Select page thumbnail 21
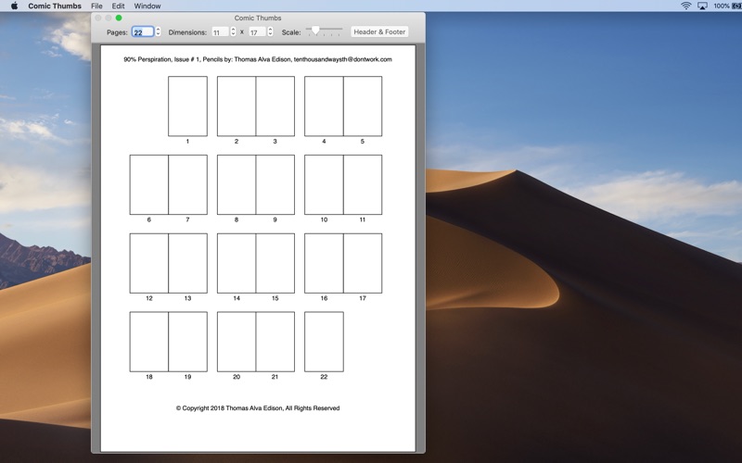The image size is (742, 463). (x=275, y=342)
